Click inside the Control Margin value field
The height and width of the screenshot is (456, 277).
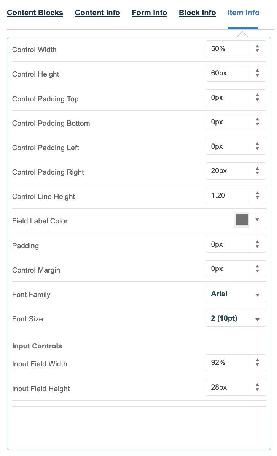pyautogui.click(x=226, y=269)
